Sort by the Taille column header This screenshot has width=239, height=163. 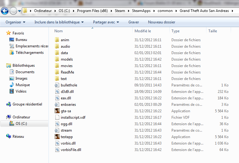(213, 31)
